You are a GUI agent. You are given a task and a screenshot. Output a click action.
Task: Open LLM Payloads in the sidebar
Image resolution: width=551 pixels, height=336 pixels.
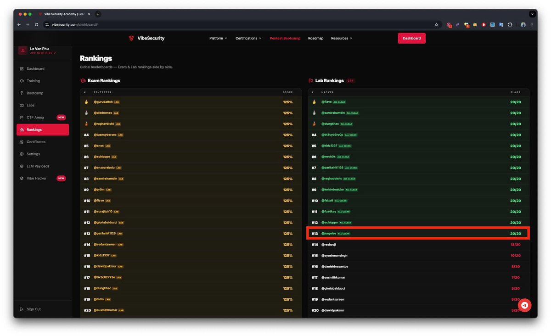tap(43, 166)
